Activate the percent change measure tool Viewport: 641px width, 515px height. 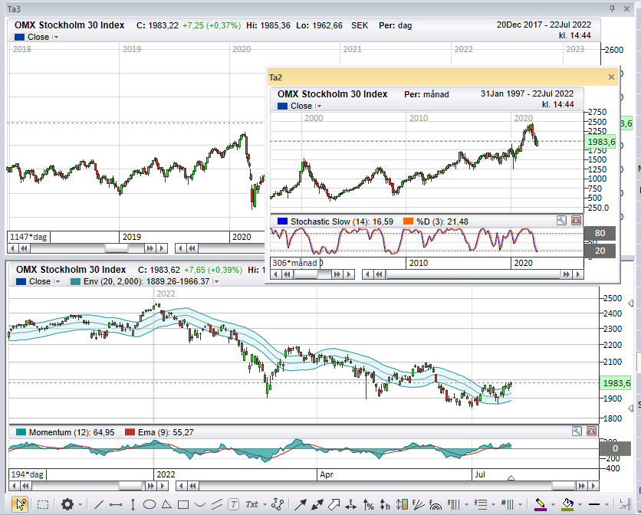pos(368,505)
